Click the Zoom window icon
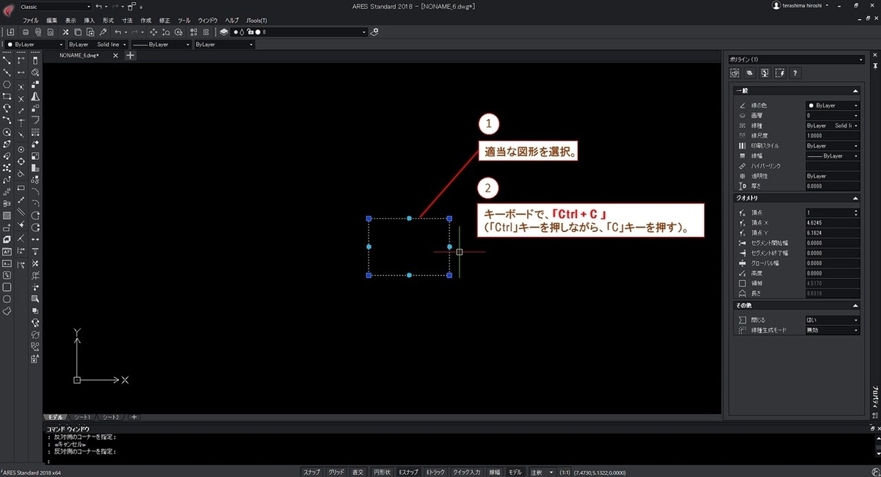The height and width of the screenshot is (477, 881). tap(167, 32)
